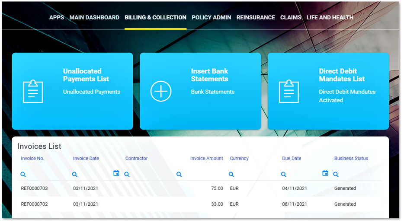The width and height of the screenshot is (404, 223).
Task: Open the Due Date calendar picker
Action: (x=325, y=173)
